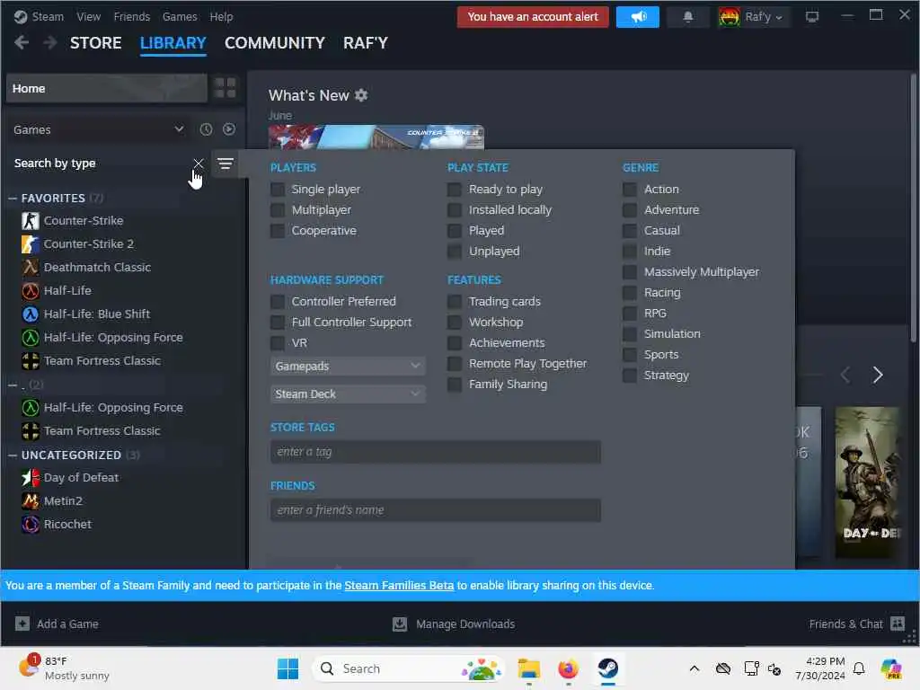This screenshot has height=690, width=920.
Task: Click the Day of Defeat icon
Action: (x=31, y=478)
